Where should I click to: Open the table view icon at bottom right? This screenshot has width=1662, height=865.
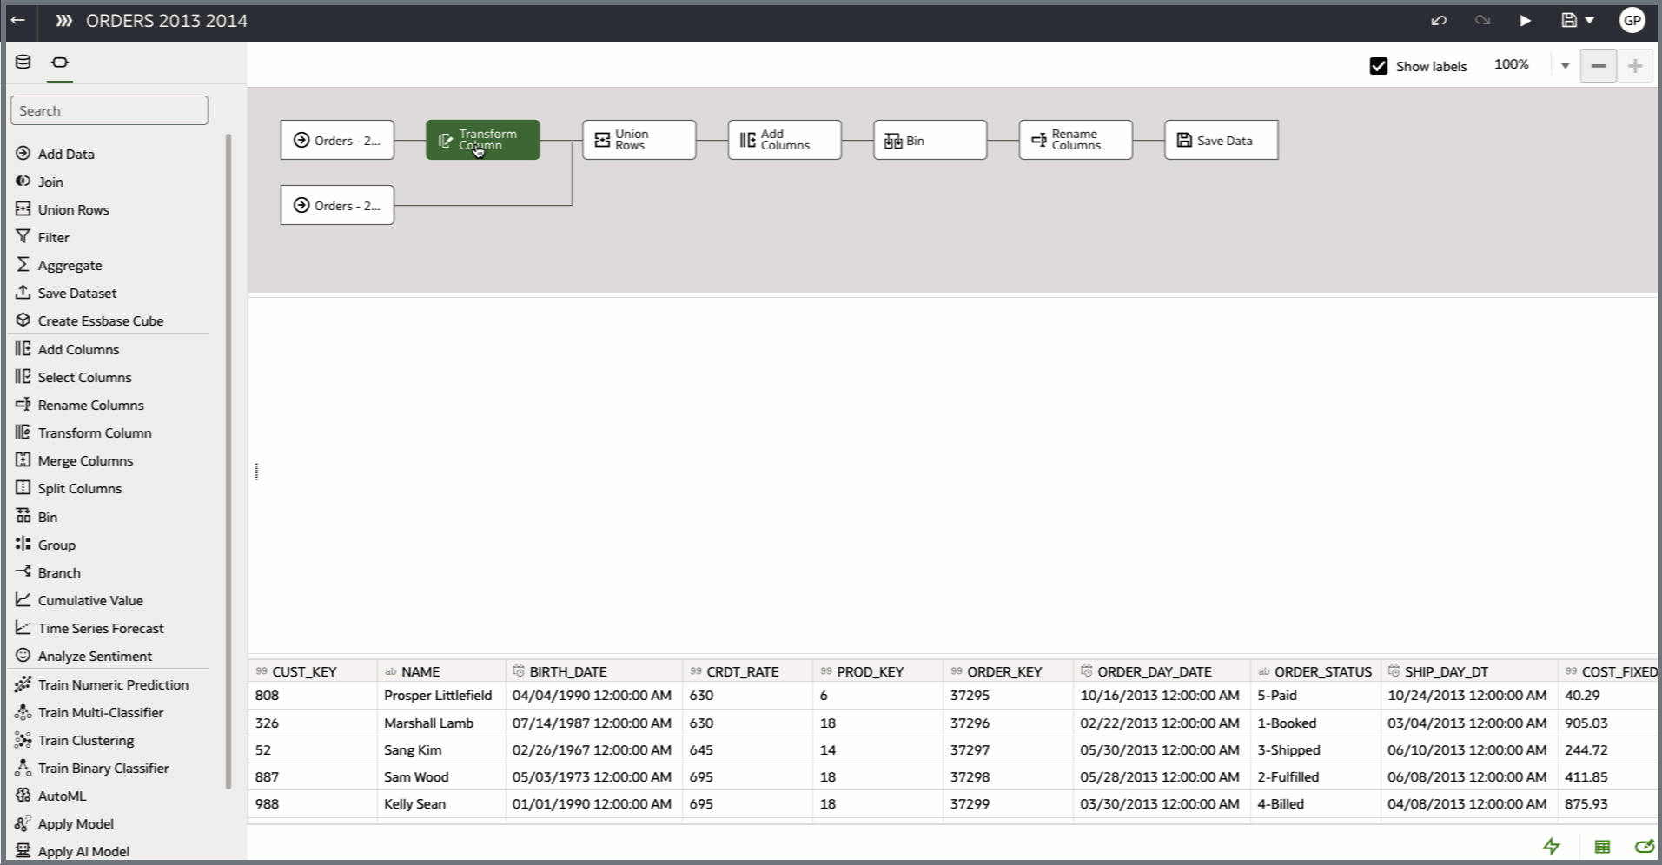pyautogui.click(x=1601, y=846)
